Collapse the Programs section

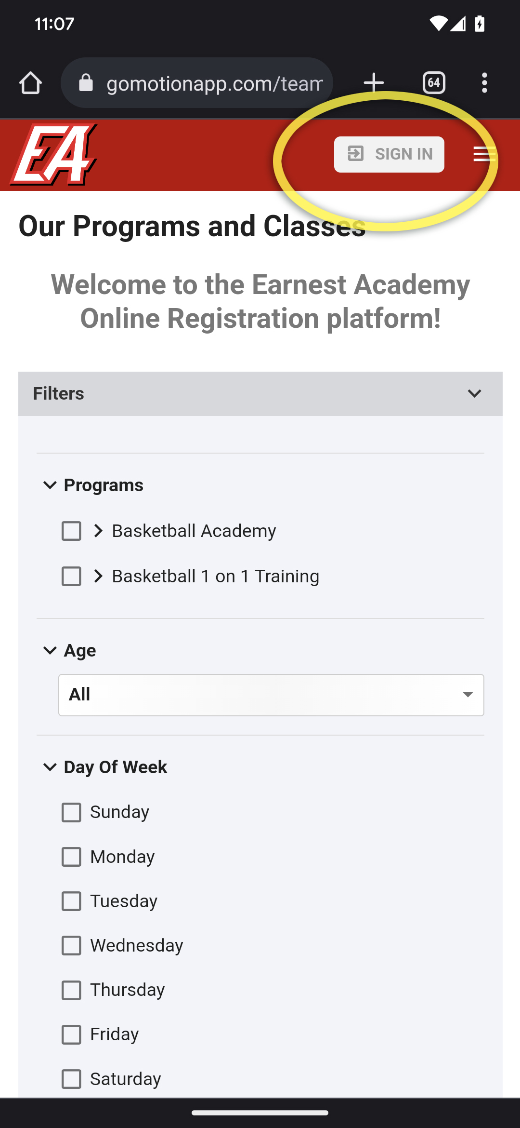tap(50, 485)
